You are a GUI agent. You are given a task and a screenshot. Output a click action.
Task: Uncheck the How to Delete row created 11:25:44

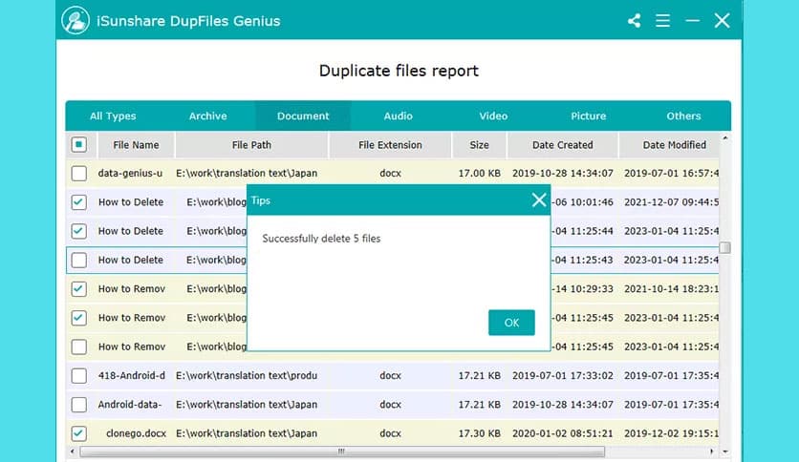point(79,231)
